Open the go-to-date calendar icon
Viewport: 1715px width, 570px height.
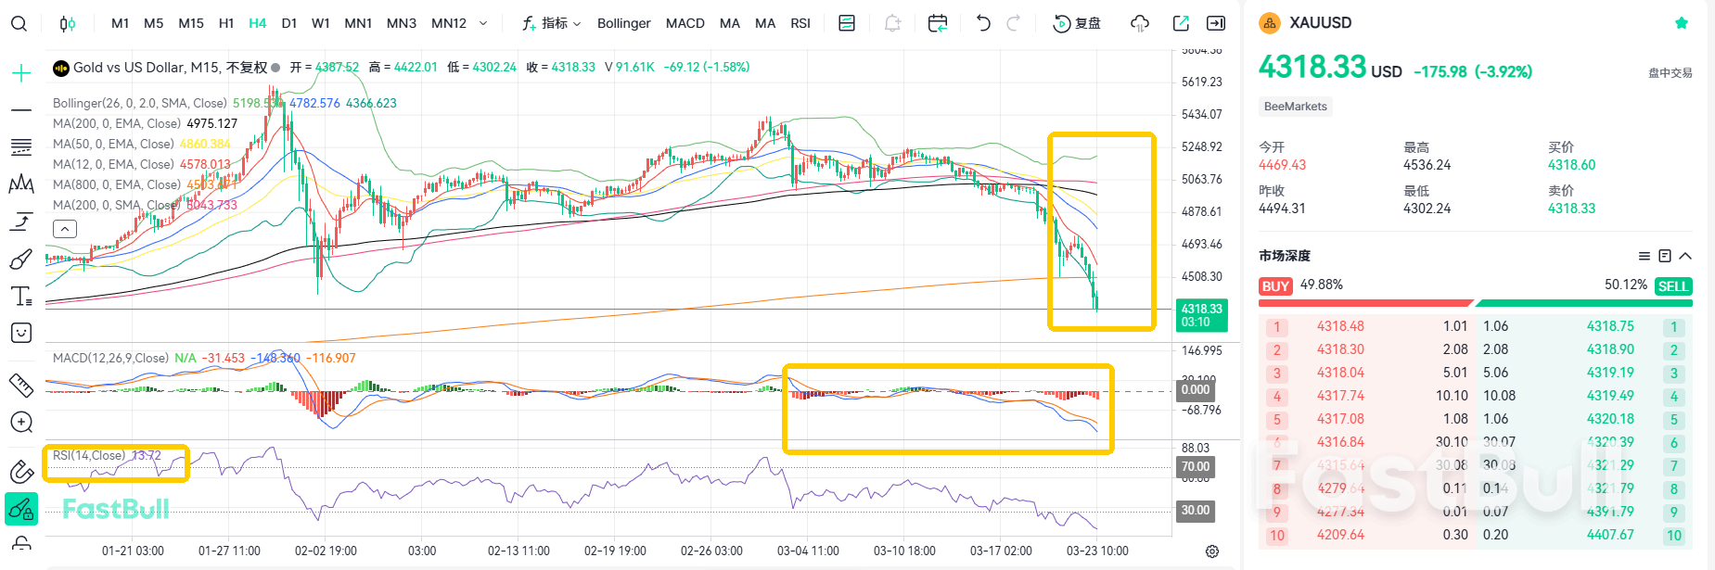tap(938, 23)
